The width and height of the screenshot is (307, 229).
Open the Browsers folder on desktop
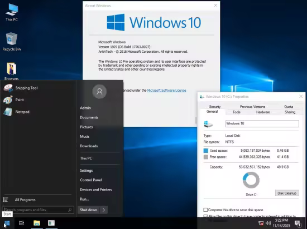[12, 71]
